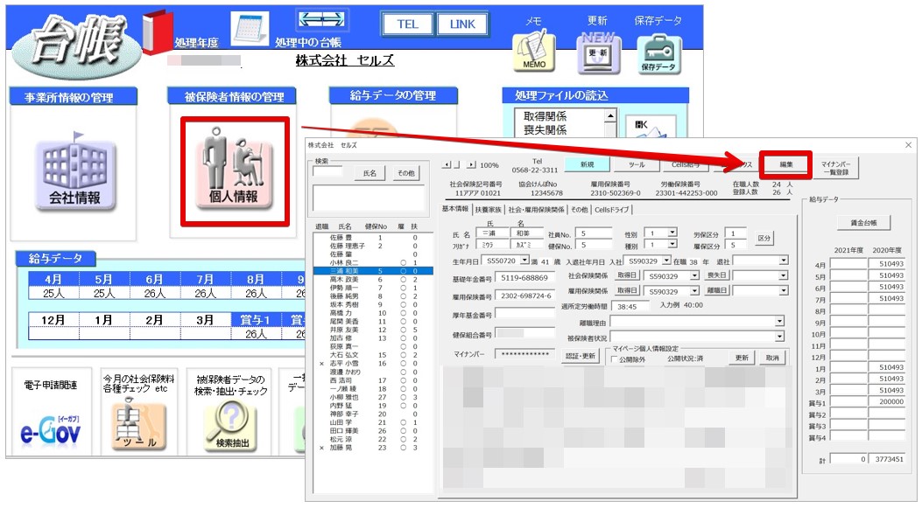Open the ツール check tools icon
This screenshot has width=922, height=508.
pyautogui.click(x=137, y=426)
